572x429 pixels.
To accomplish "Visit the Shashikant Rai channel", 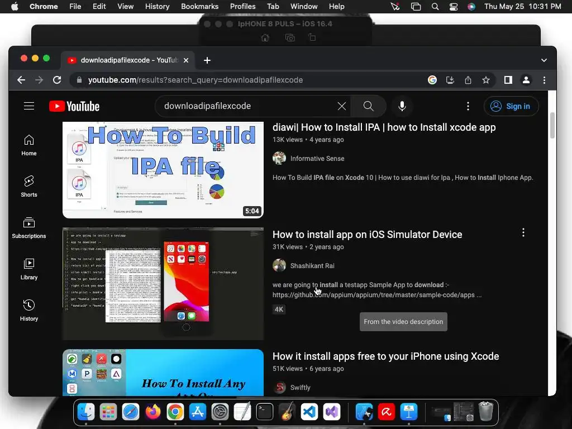I will tap(312, 265).
